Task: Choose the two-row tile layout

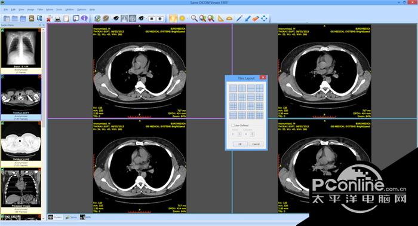Action: (251, 88)
